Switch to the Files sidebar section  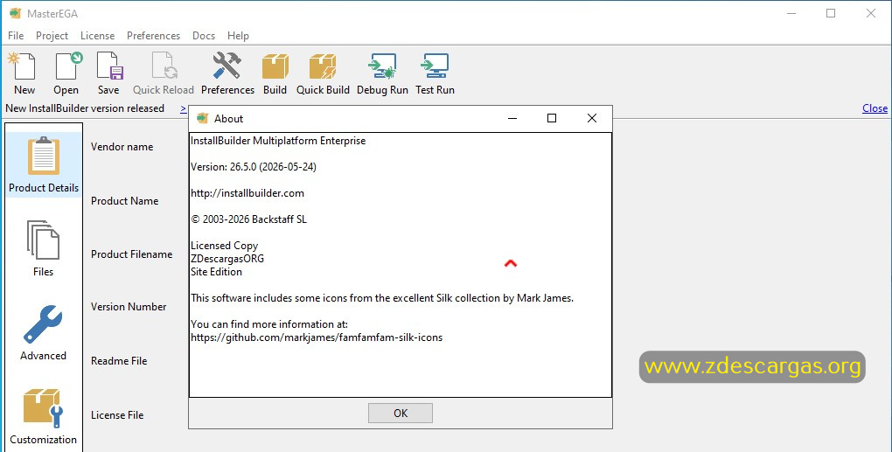[x=43, y=248]
